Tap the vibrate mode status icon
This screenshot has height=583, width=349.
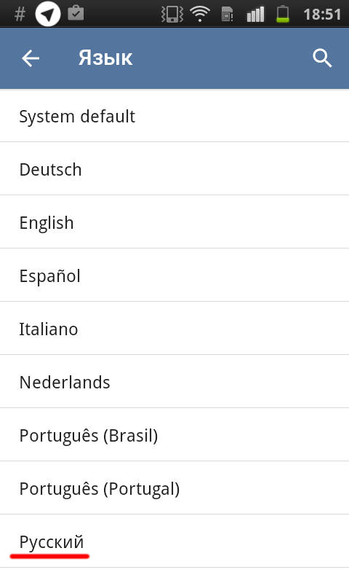point(172,14)
